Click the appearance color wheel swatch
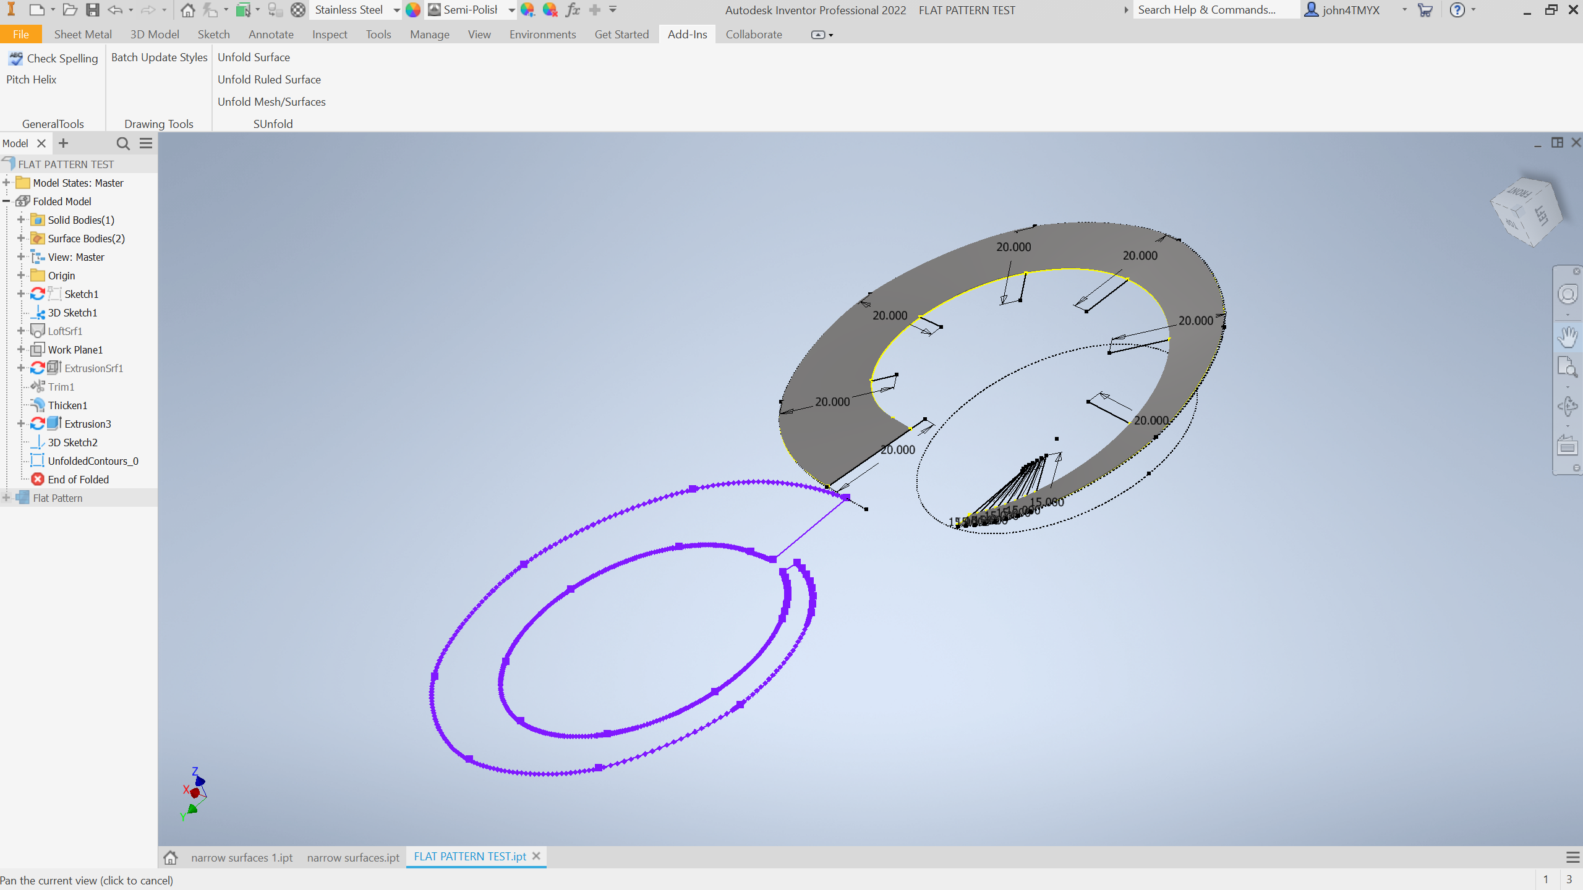This screenshot has width=1583, height=890. click(x=413, y=10)
